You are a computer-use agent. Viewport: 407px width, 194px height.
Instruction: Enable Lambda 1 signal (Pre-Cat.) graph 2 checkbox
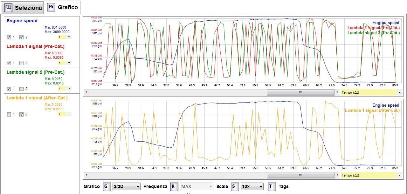(x=21, y=63)
